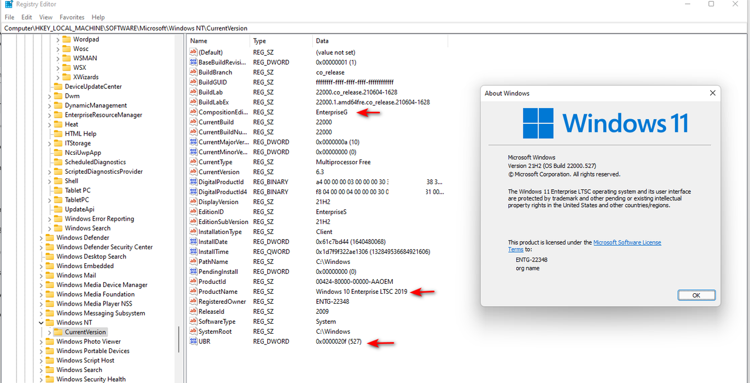Select the ProductId value name
The height and width of the screenshot is (383, 750).
(212, 282)
